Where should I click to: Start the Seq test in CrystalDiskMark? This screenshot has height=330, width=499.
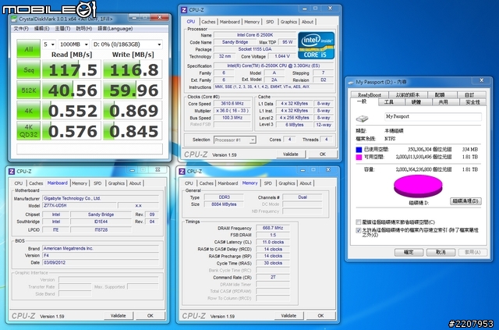28,69
